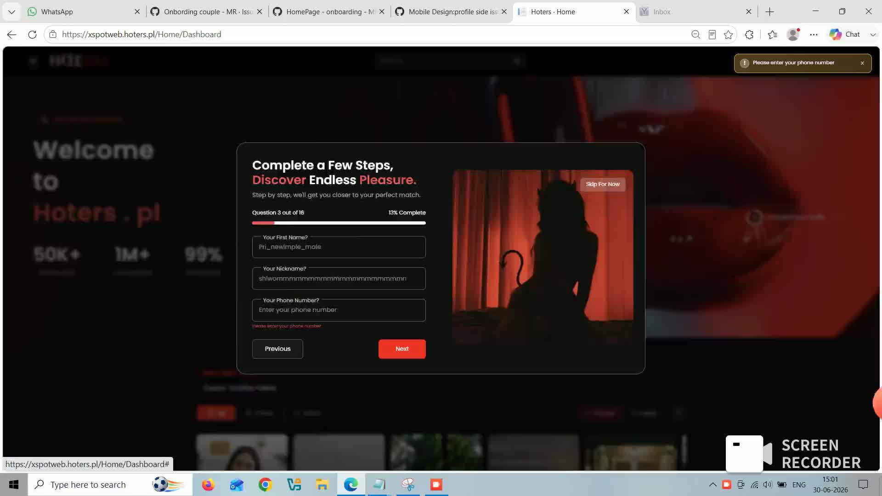This screenshot has height=496, width=882.
Task: Open immersive reader view icon
Action: click(x=712, y=34)
